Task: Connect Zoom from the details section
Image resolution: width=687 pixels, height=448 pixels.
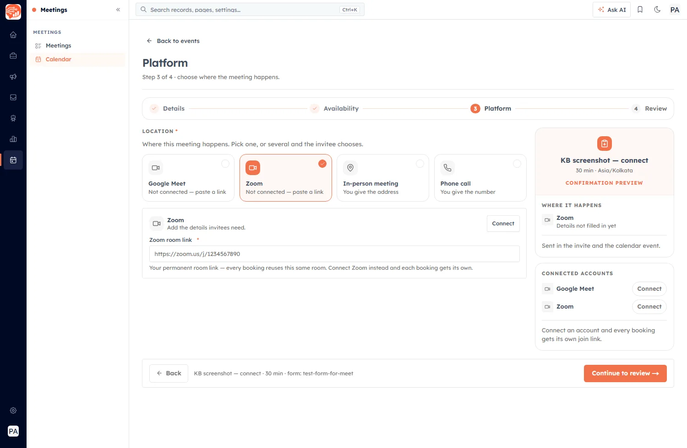Action: pyautogui.click(x=503, y=224)
